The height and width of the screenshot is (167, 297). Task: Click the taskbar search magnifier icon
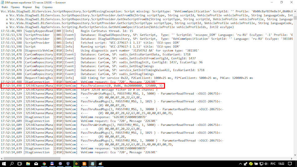pyautogui.click(x=12, y=163)
